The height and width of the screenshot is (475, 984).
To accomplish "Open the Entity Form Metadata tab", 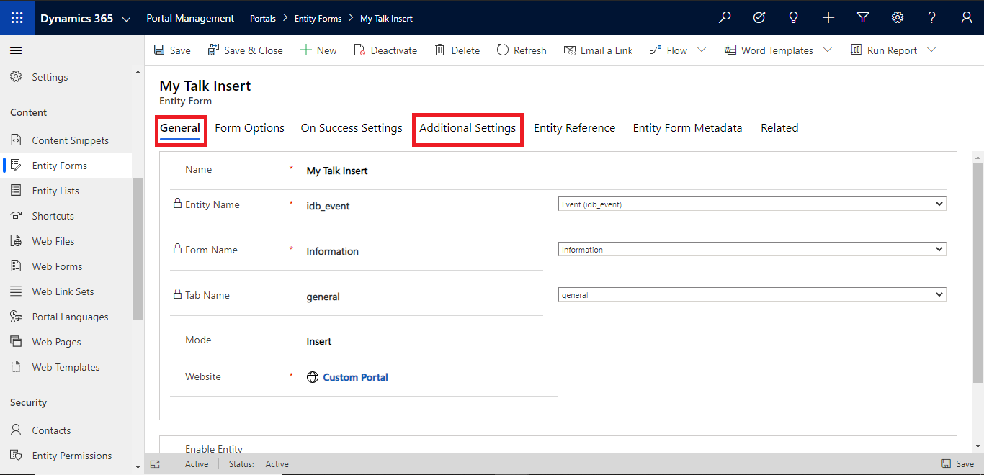I will point(687,127).
